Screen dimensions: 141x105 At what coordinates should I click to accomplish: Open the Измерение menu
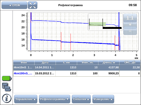(103, 99)
